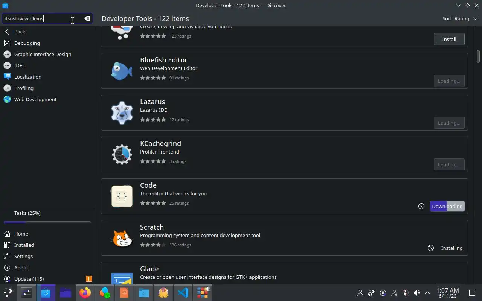
Task: Open the Installed apps page
Action: (47, 245)
